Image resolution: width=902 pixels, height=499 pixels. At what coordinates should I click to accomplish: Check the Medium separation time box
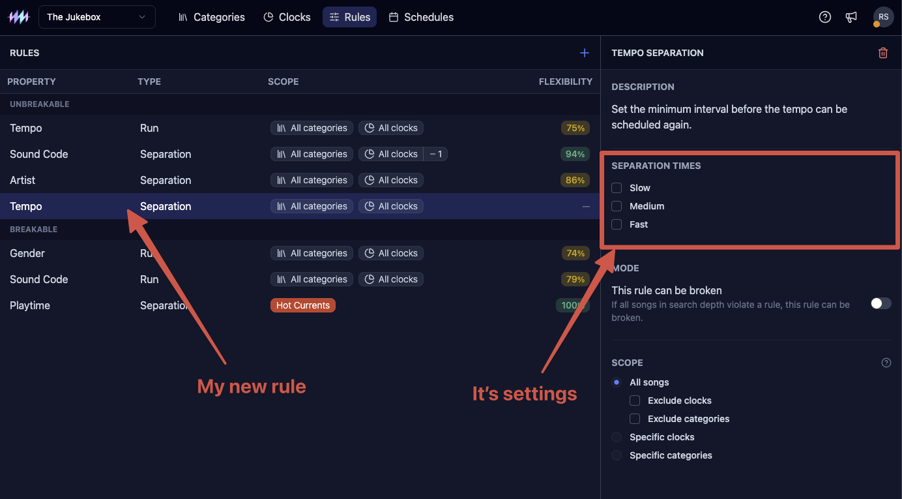pyautogui.click(x=617, y=206)
